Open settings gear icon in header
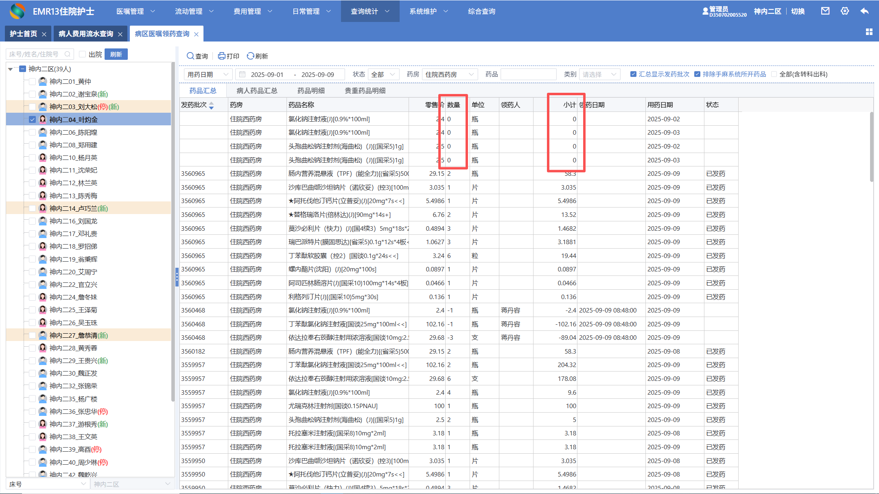 coord(845,11)
